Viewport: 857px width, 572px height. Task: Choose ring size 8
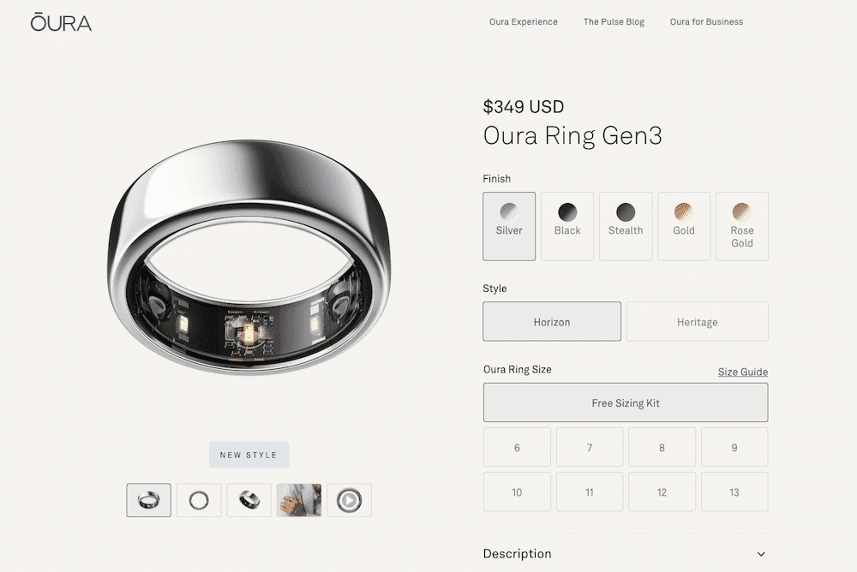pyautogui.click(x=662, y=448)
